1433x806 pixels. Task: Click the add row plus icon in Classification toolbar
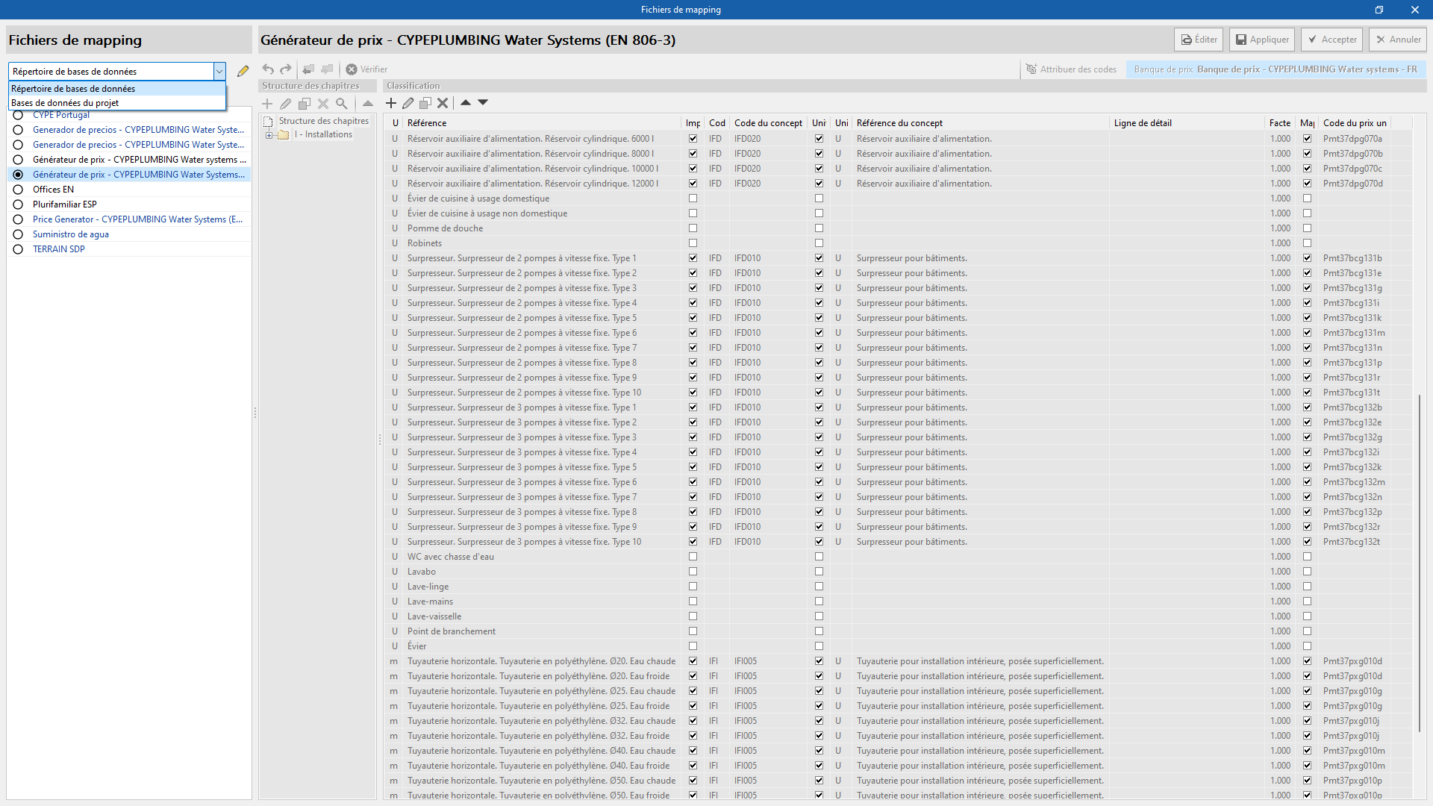(391, 103)
